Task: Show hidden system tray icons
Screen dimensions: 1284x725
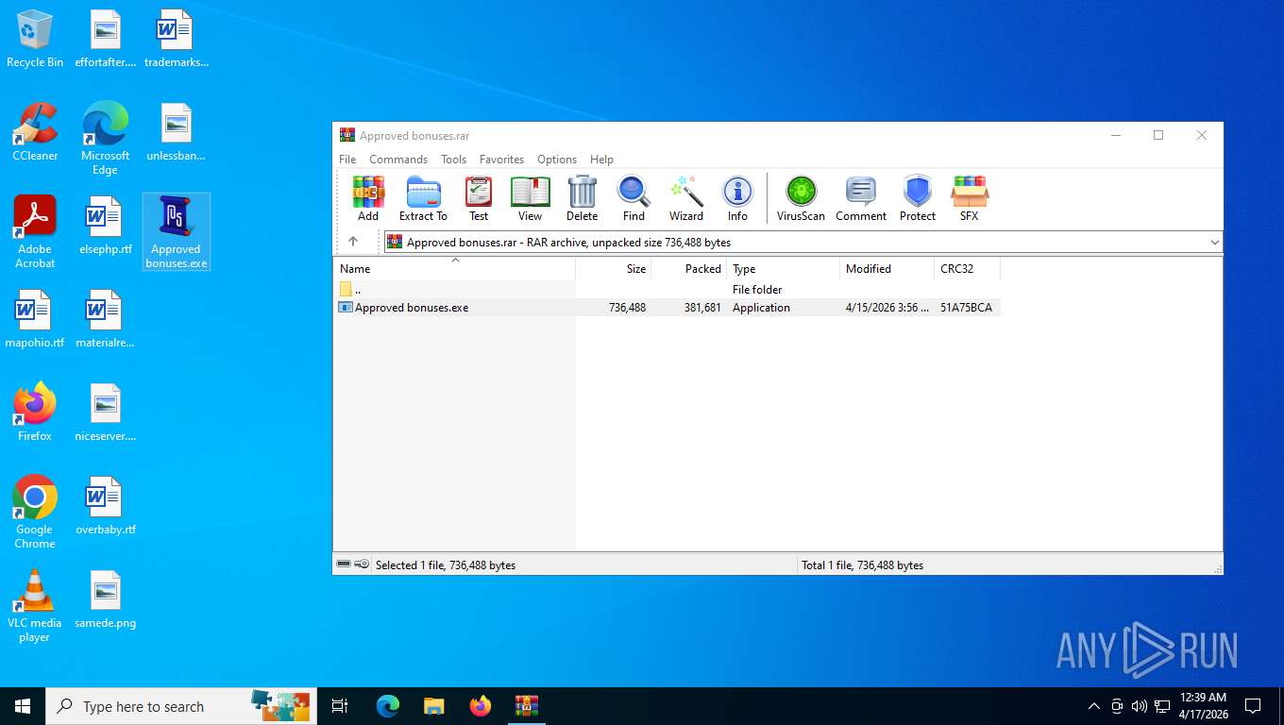Action: point(1094,706)
